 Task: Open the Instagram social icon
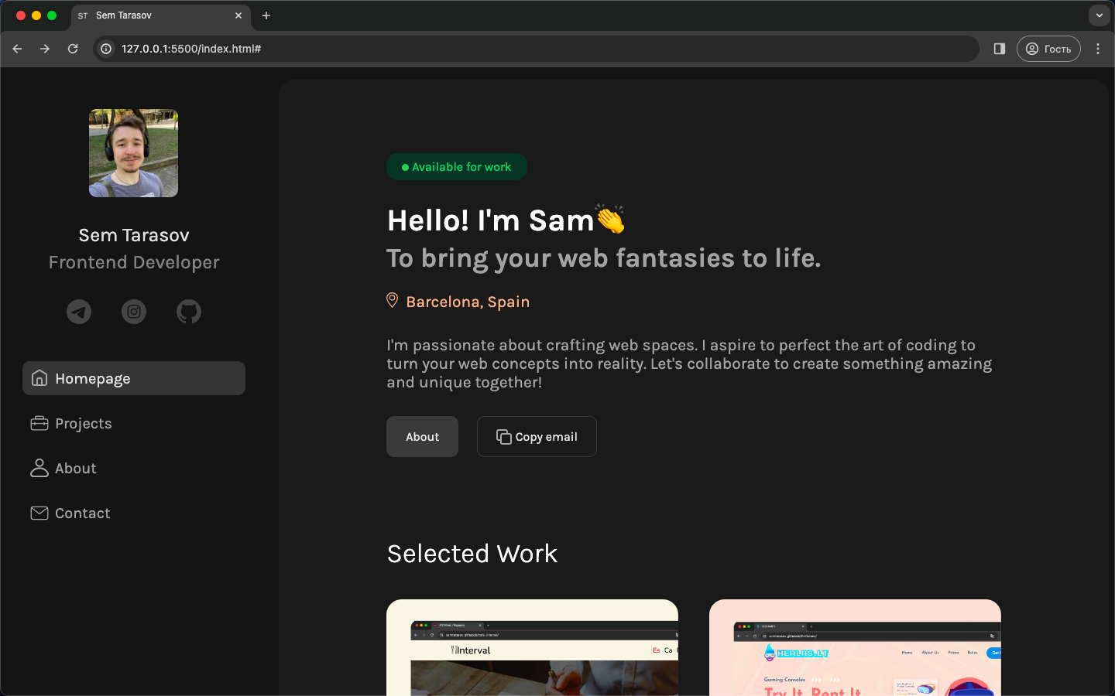tap(134, 312)
